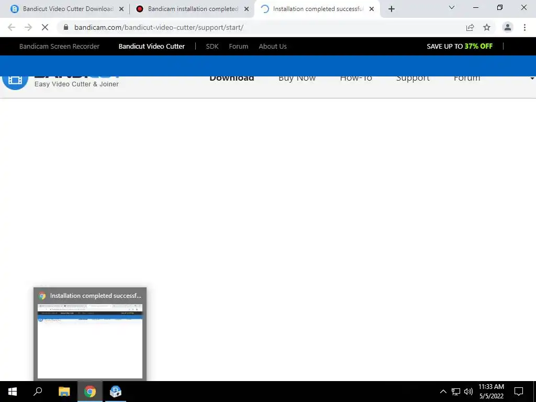The height and width of the screenshot is (402, 536).
Task: View site security lock information
Action: pyautogui.click(x=66, y=27)
